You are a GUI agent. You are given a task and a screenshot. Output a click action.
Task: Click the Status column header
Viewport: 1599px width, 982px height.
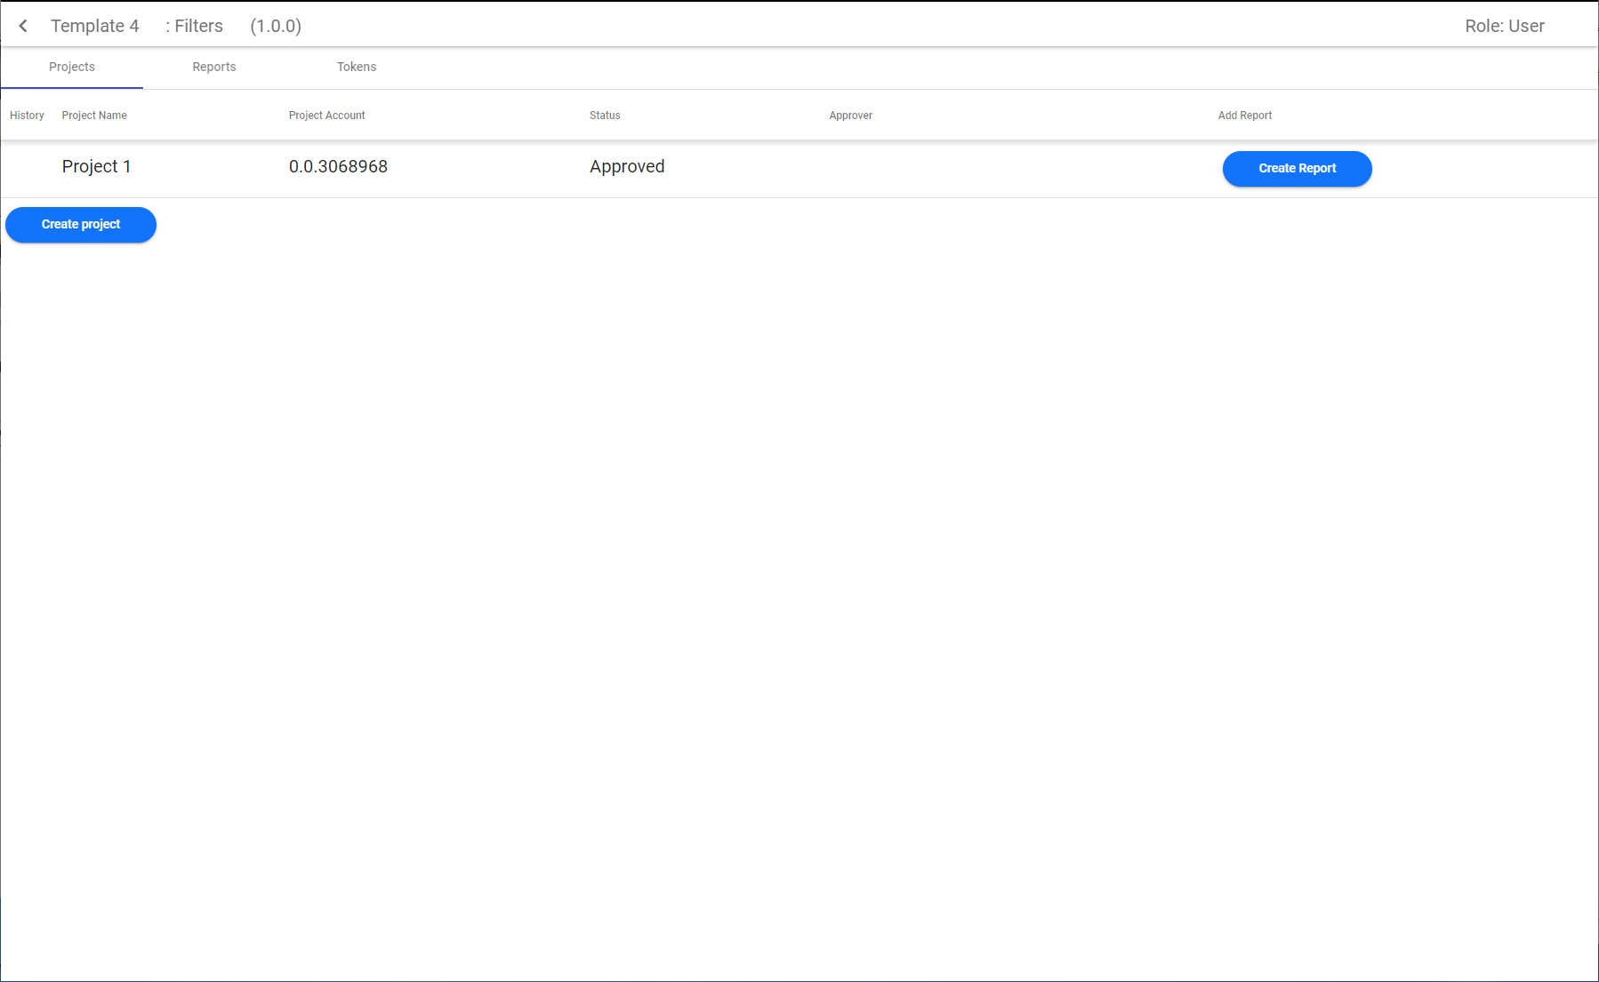pyautogui.click(x=605, y=116)
